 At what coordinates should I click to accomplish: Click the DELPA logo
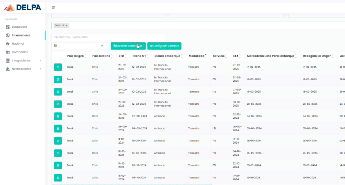(23, 8)
